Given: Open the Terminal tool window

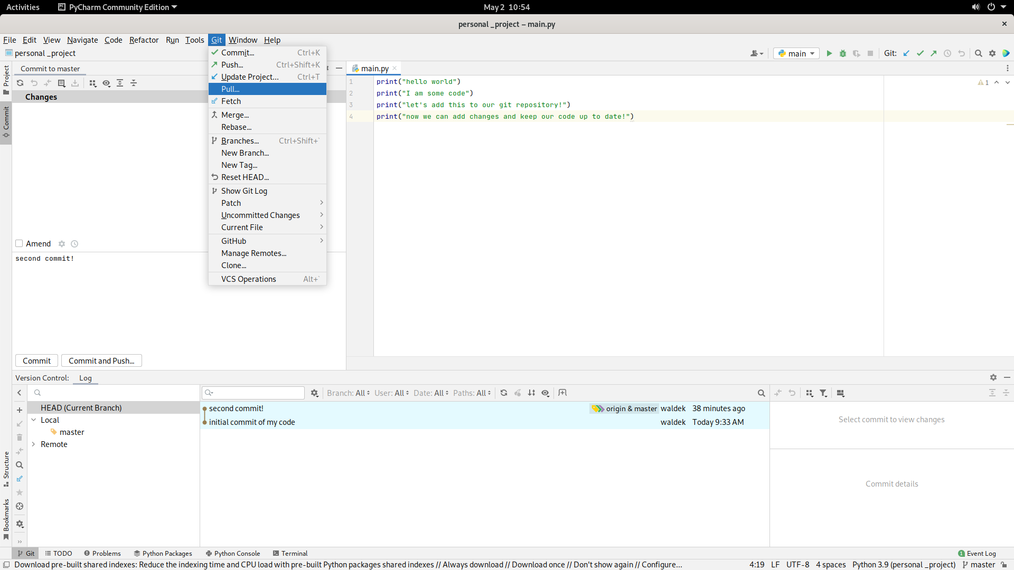Looking at the screenshot, I should [x=290, y=553].
